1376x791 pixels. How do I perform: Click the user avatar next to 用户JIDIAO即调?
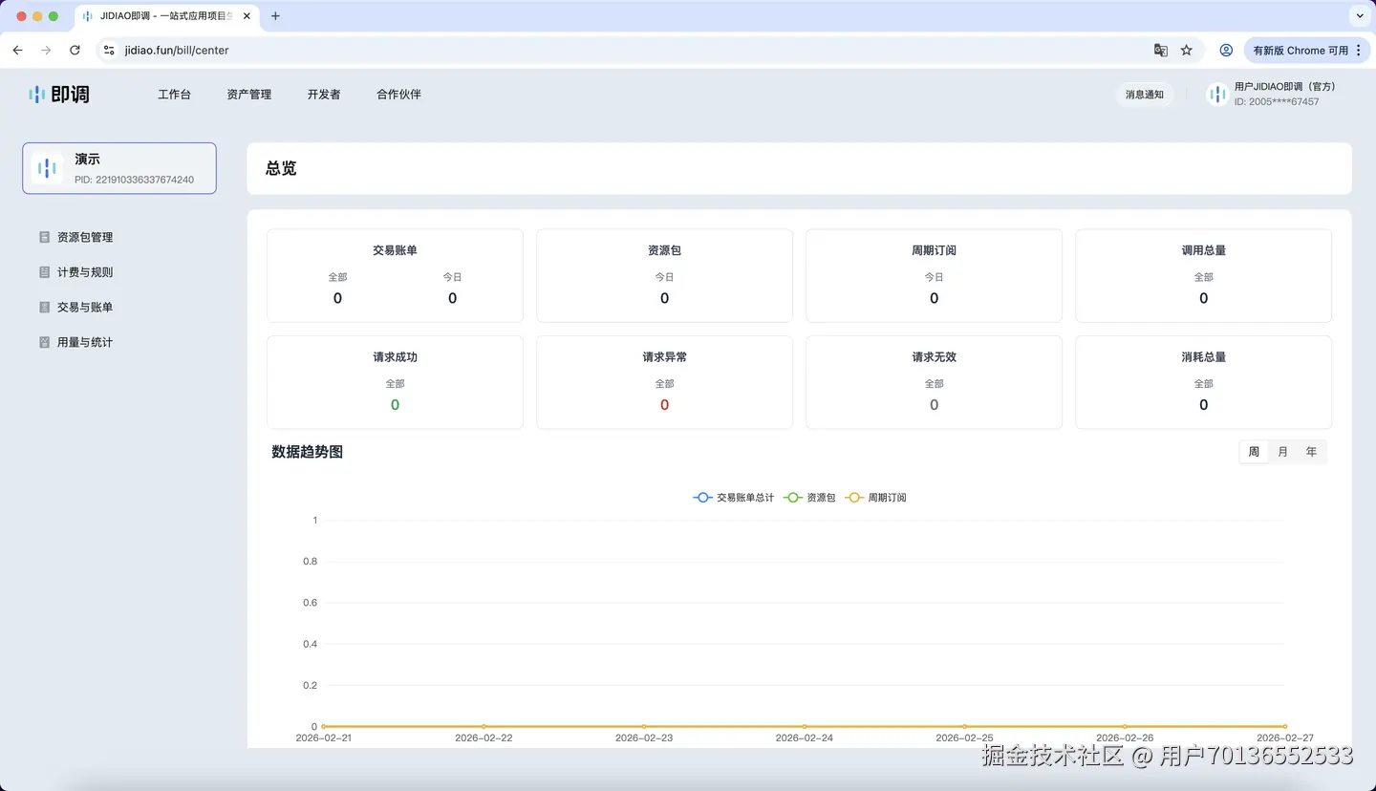coord(1216,94)
